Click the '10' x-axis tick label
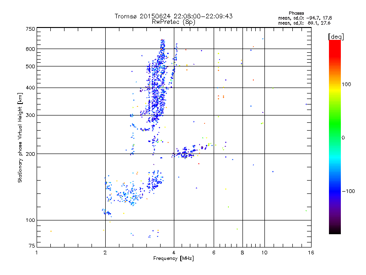Screen dimensions: 366x275 264,253
